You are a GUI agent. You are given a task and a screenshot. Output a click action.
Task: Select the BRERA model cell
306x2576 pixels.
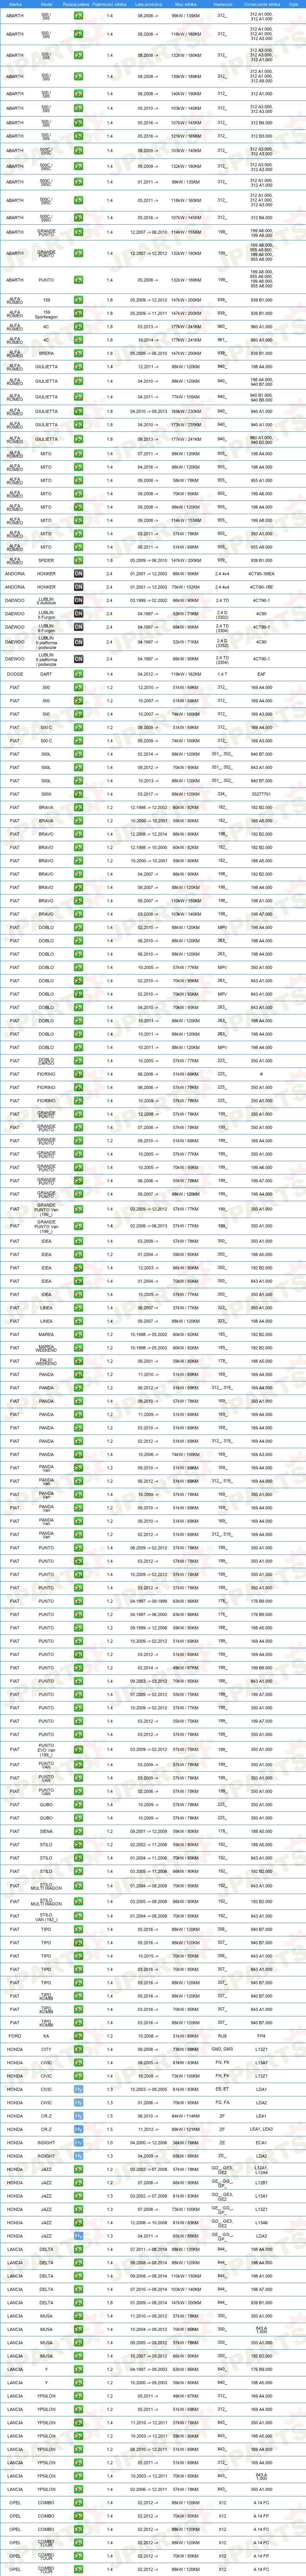point(47,353)
